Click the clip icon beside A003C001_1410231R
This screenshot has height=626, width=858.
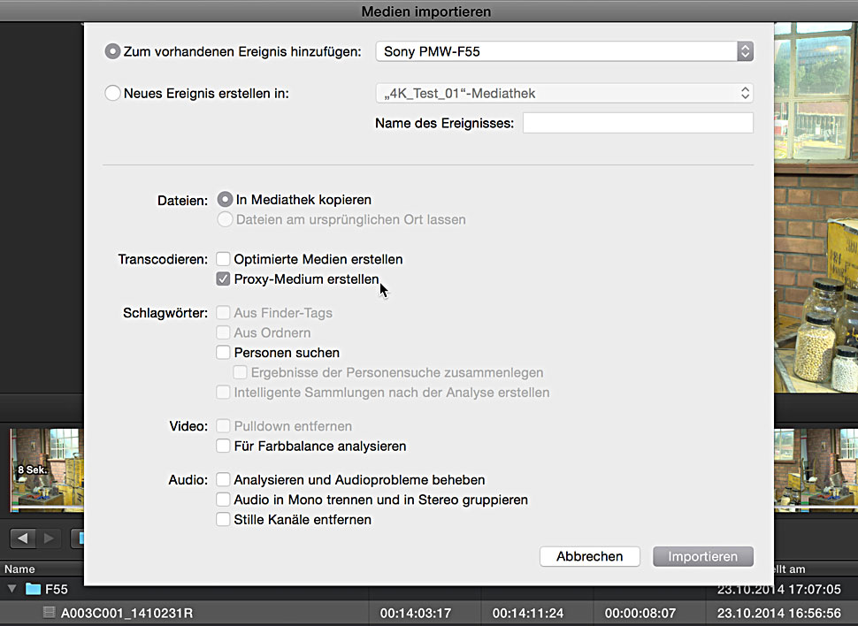coord(50,612)
